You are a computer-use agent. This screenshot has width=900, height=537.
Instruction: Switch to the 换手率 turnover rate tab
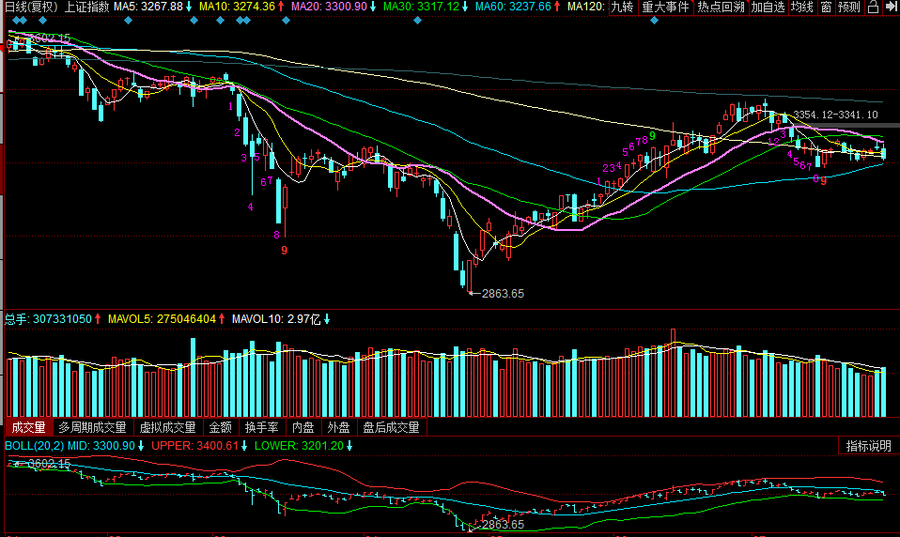[x=263, y=427]
